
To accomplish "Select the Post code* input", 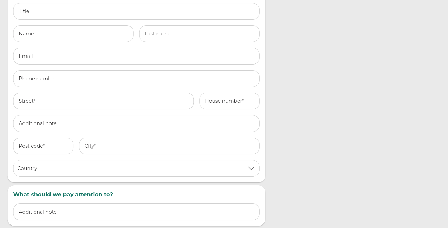I will 43,146.
